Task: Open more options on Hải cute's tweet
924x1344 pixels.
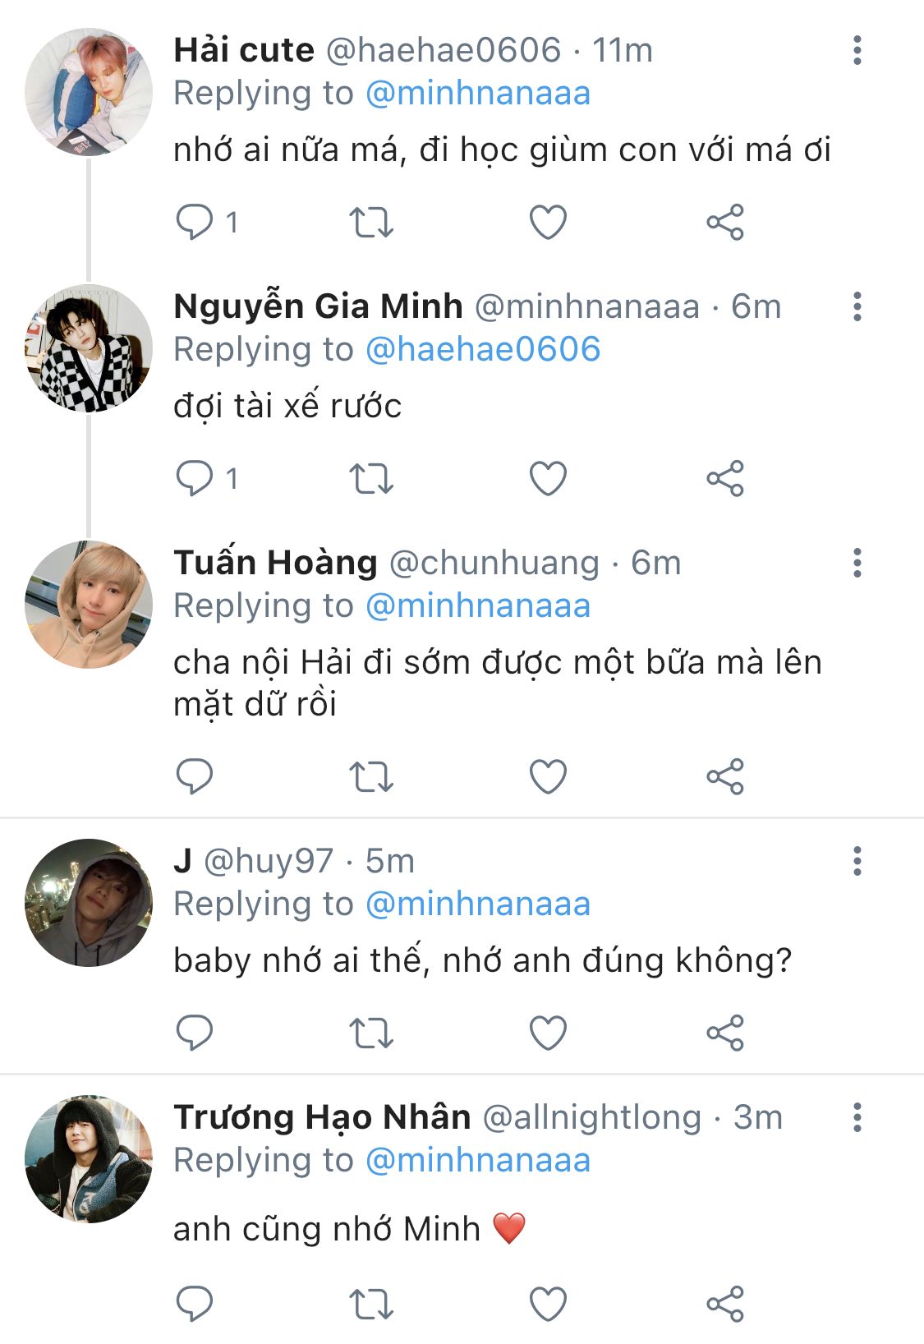Action: tap(857, 51)
